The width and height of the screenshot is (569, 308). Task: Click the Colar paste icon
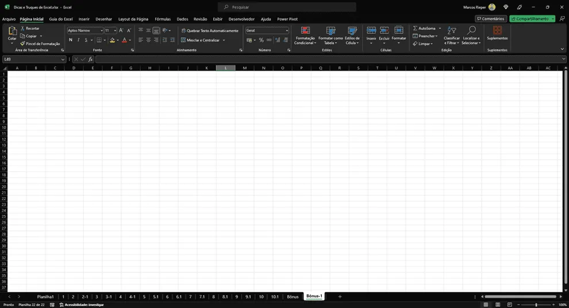(12, 31)
